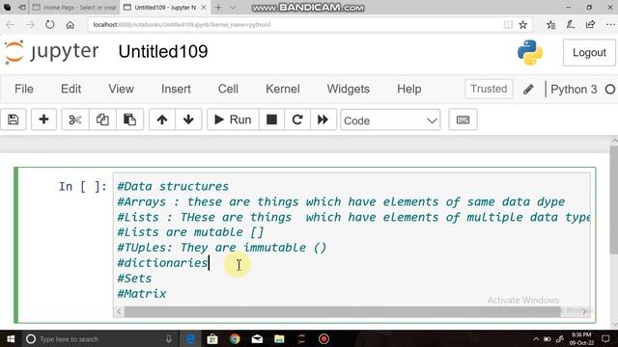The width and height of the screenshot is (618, 347).
Task: Click the page vertical scrollbar thumb
Action: click(x=614, y=200)
